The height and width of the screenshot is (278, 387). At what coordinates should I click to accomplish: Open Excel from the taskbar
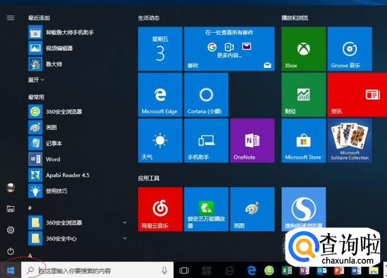[x=287, y=271]
